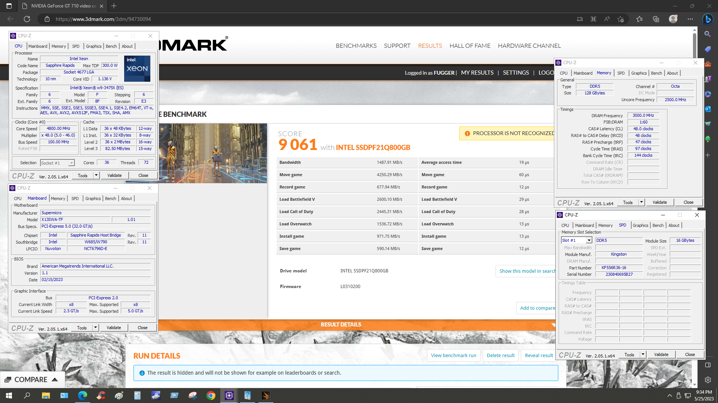
Task: Open HALL OF FAME menu item
Action: coord(470,46)
